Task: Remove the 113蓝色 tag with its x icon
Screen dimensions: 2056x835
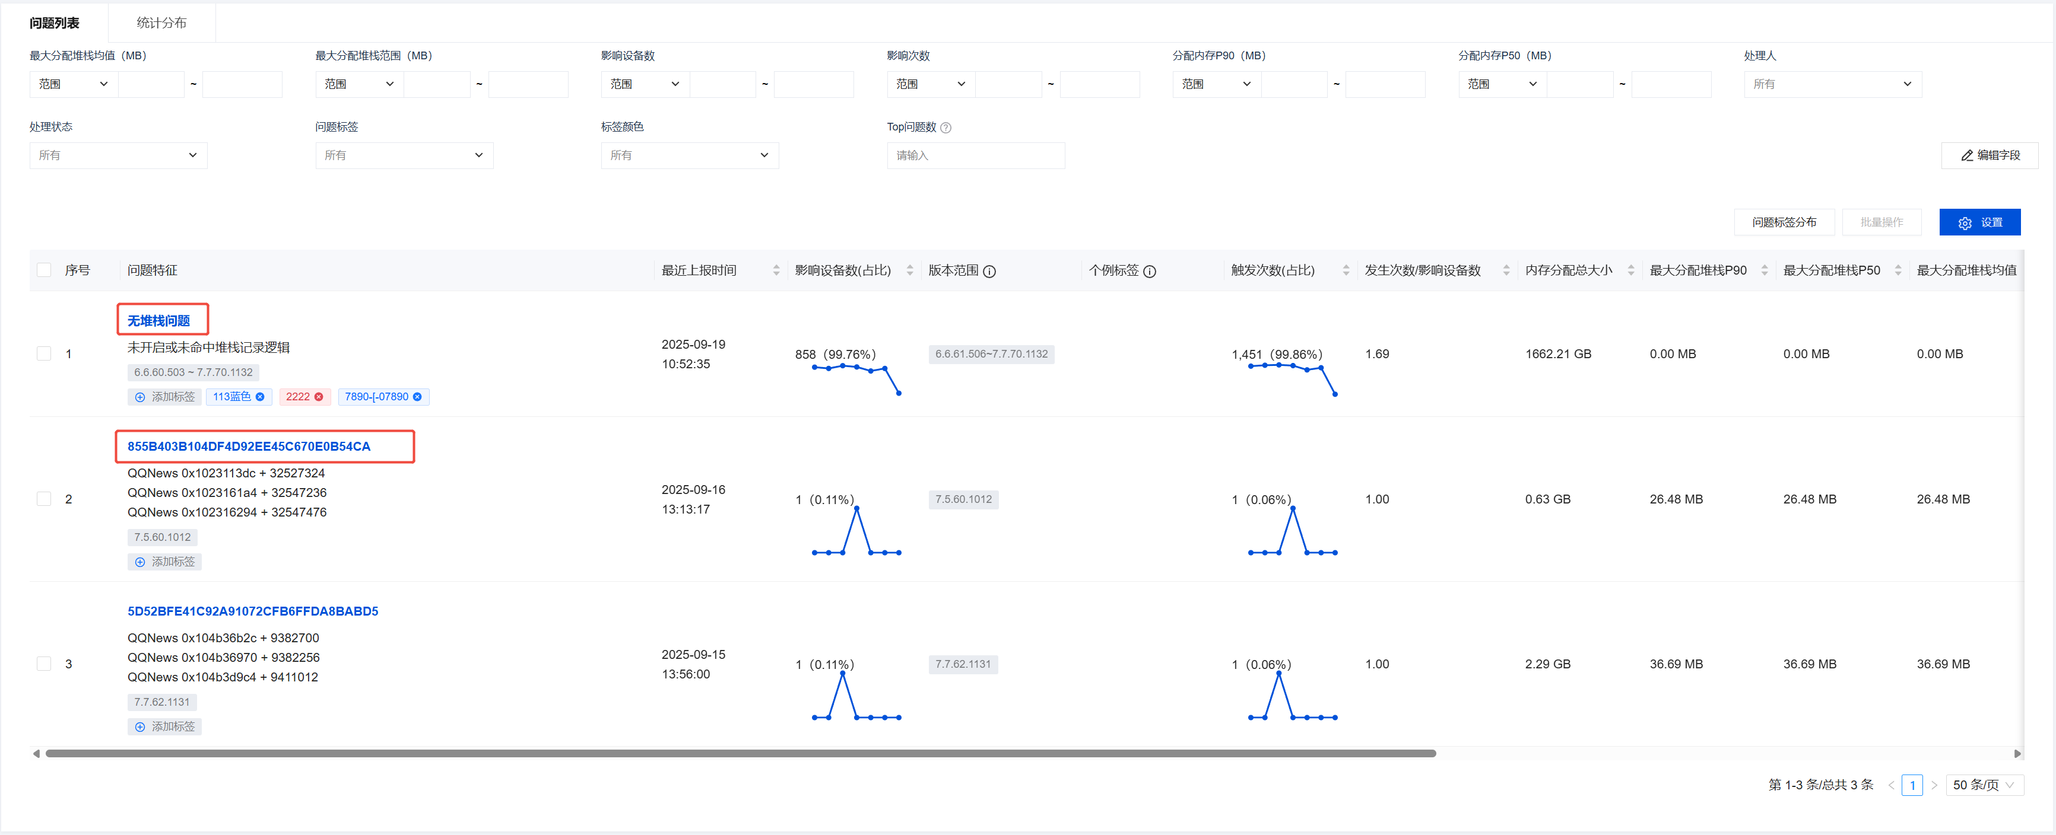Action: point(260,396)
